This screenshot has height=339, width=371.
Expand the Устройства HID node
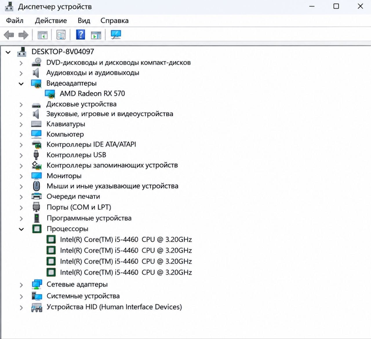coord(21,308)
